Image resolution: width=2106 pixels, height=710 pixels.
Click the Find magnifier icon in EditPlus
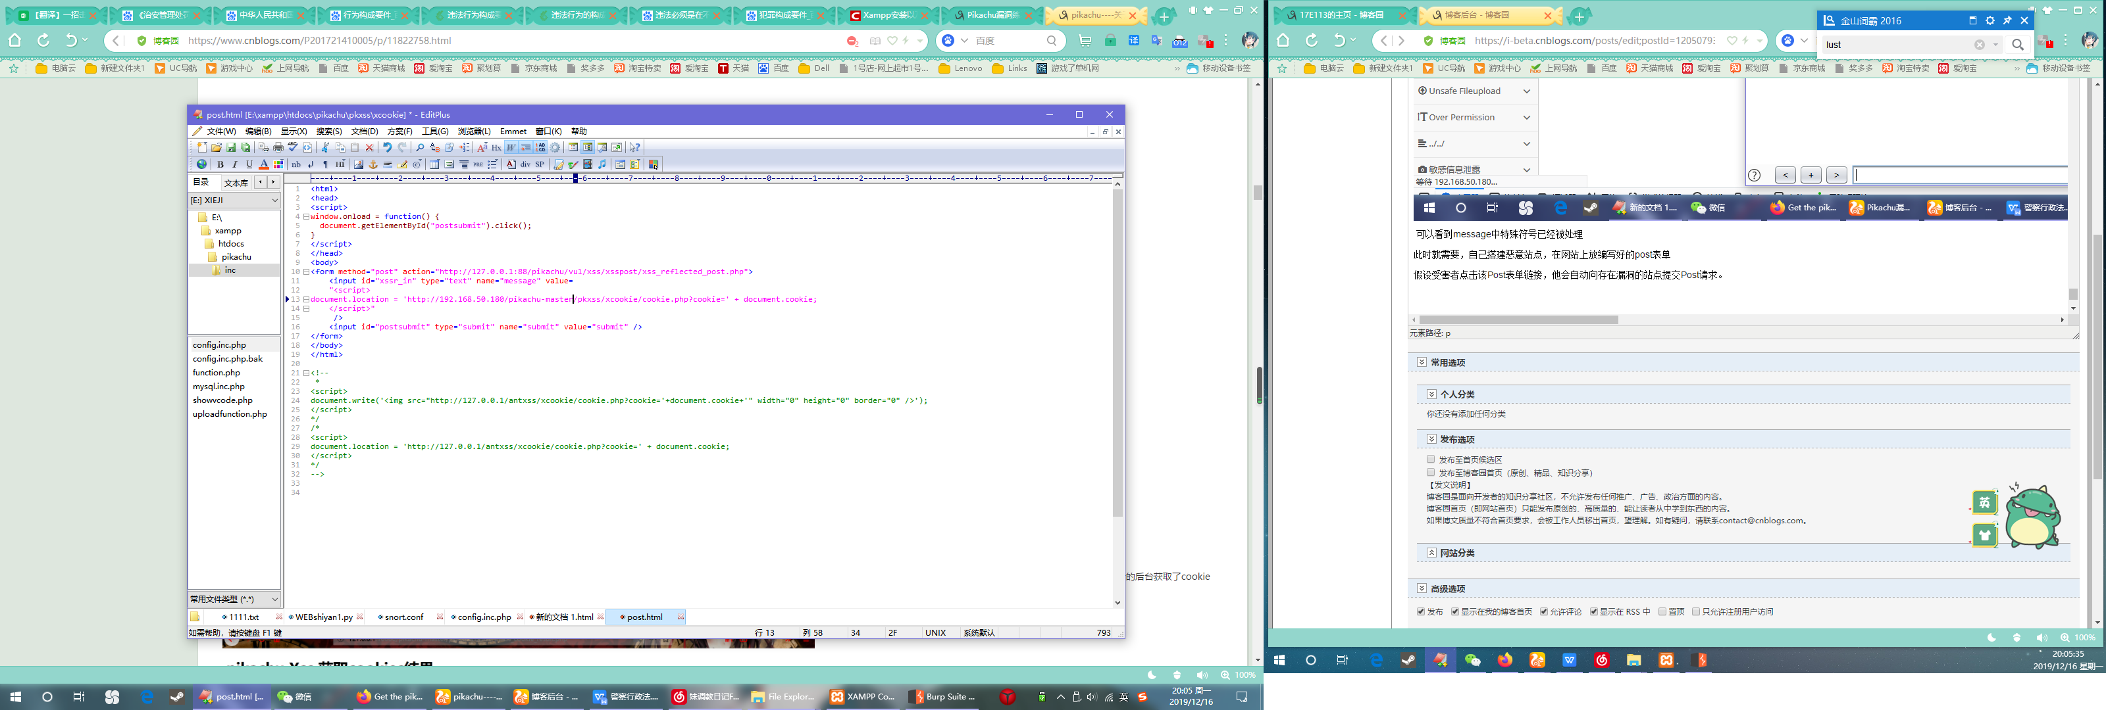[421, 148]
